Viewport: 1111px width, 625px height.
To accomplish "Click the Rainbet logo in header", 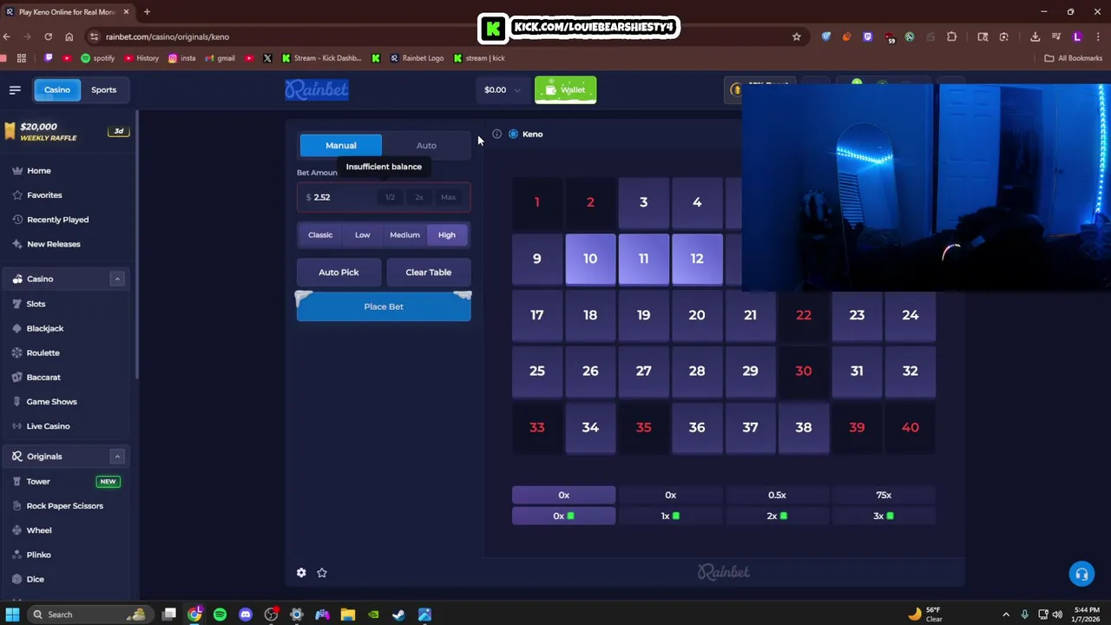I will 317,89.
